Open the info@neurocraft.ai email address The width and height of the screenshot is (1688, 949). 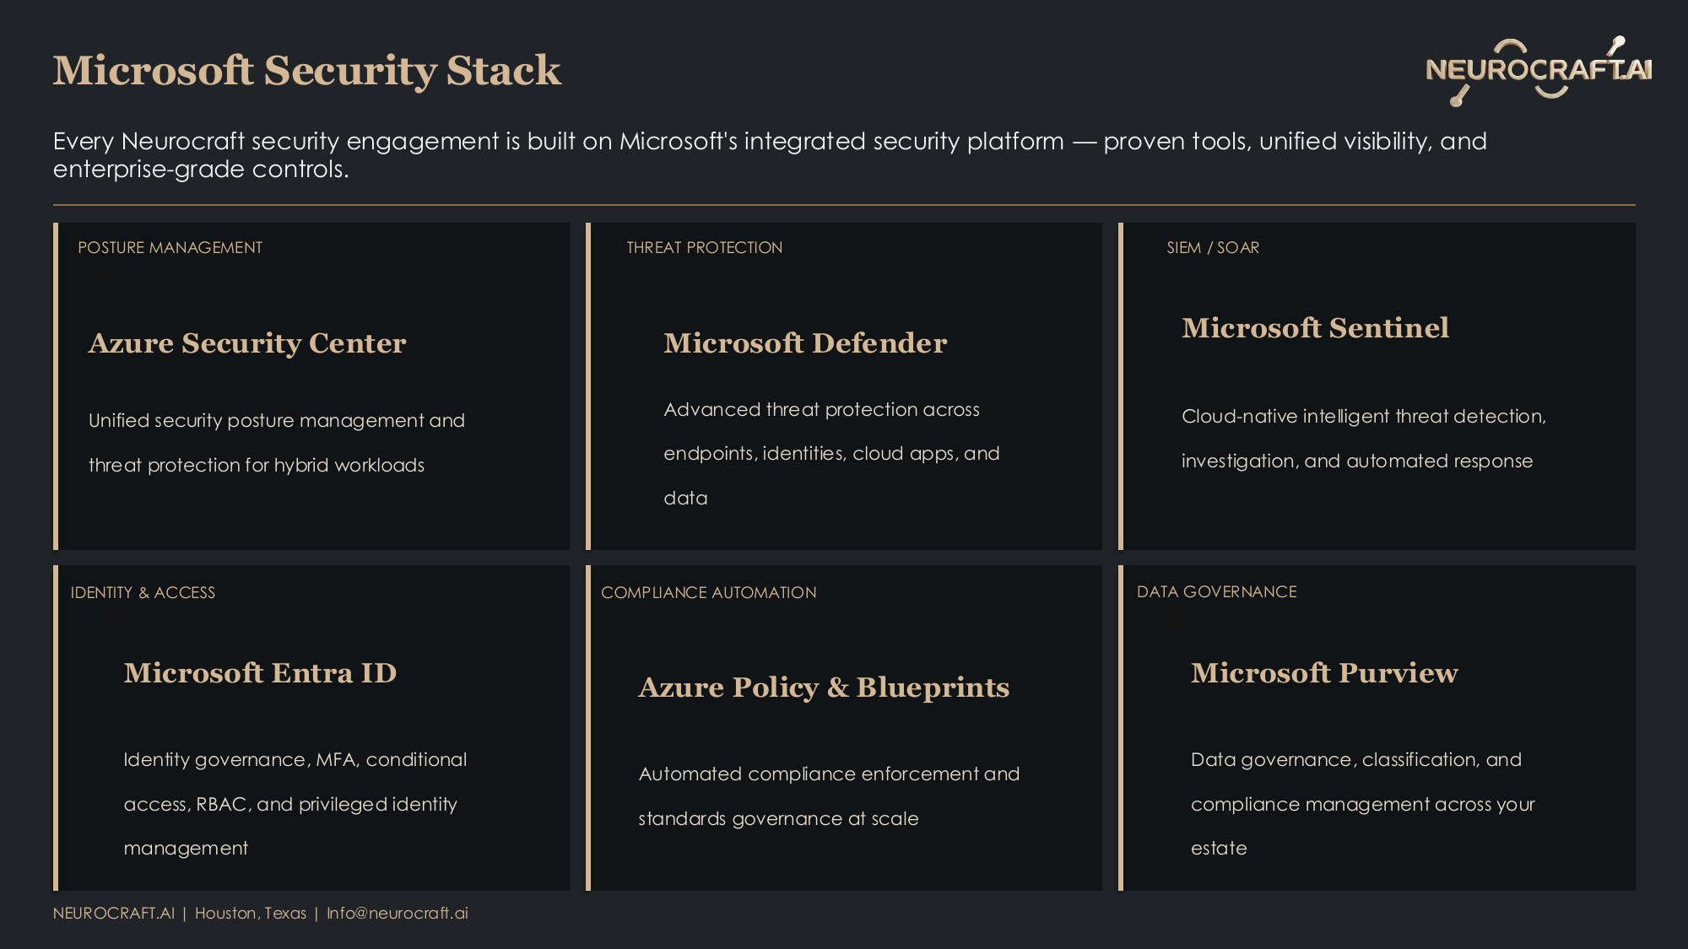tap(398, 913)
